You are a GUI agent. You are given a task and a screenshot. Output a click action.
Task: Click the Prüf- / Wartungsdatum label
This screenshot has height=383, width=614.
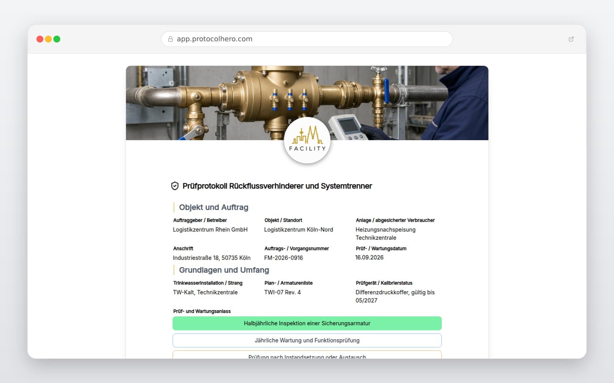point(381,249)
